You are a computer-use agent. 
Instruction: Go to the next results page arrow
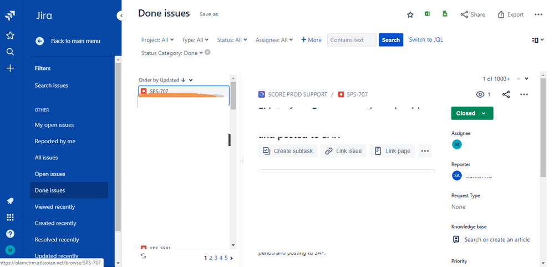tap(231, 258)
